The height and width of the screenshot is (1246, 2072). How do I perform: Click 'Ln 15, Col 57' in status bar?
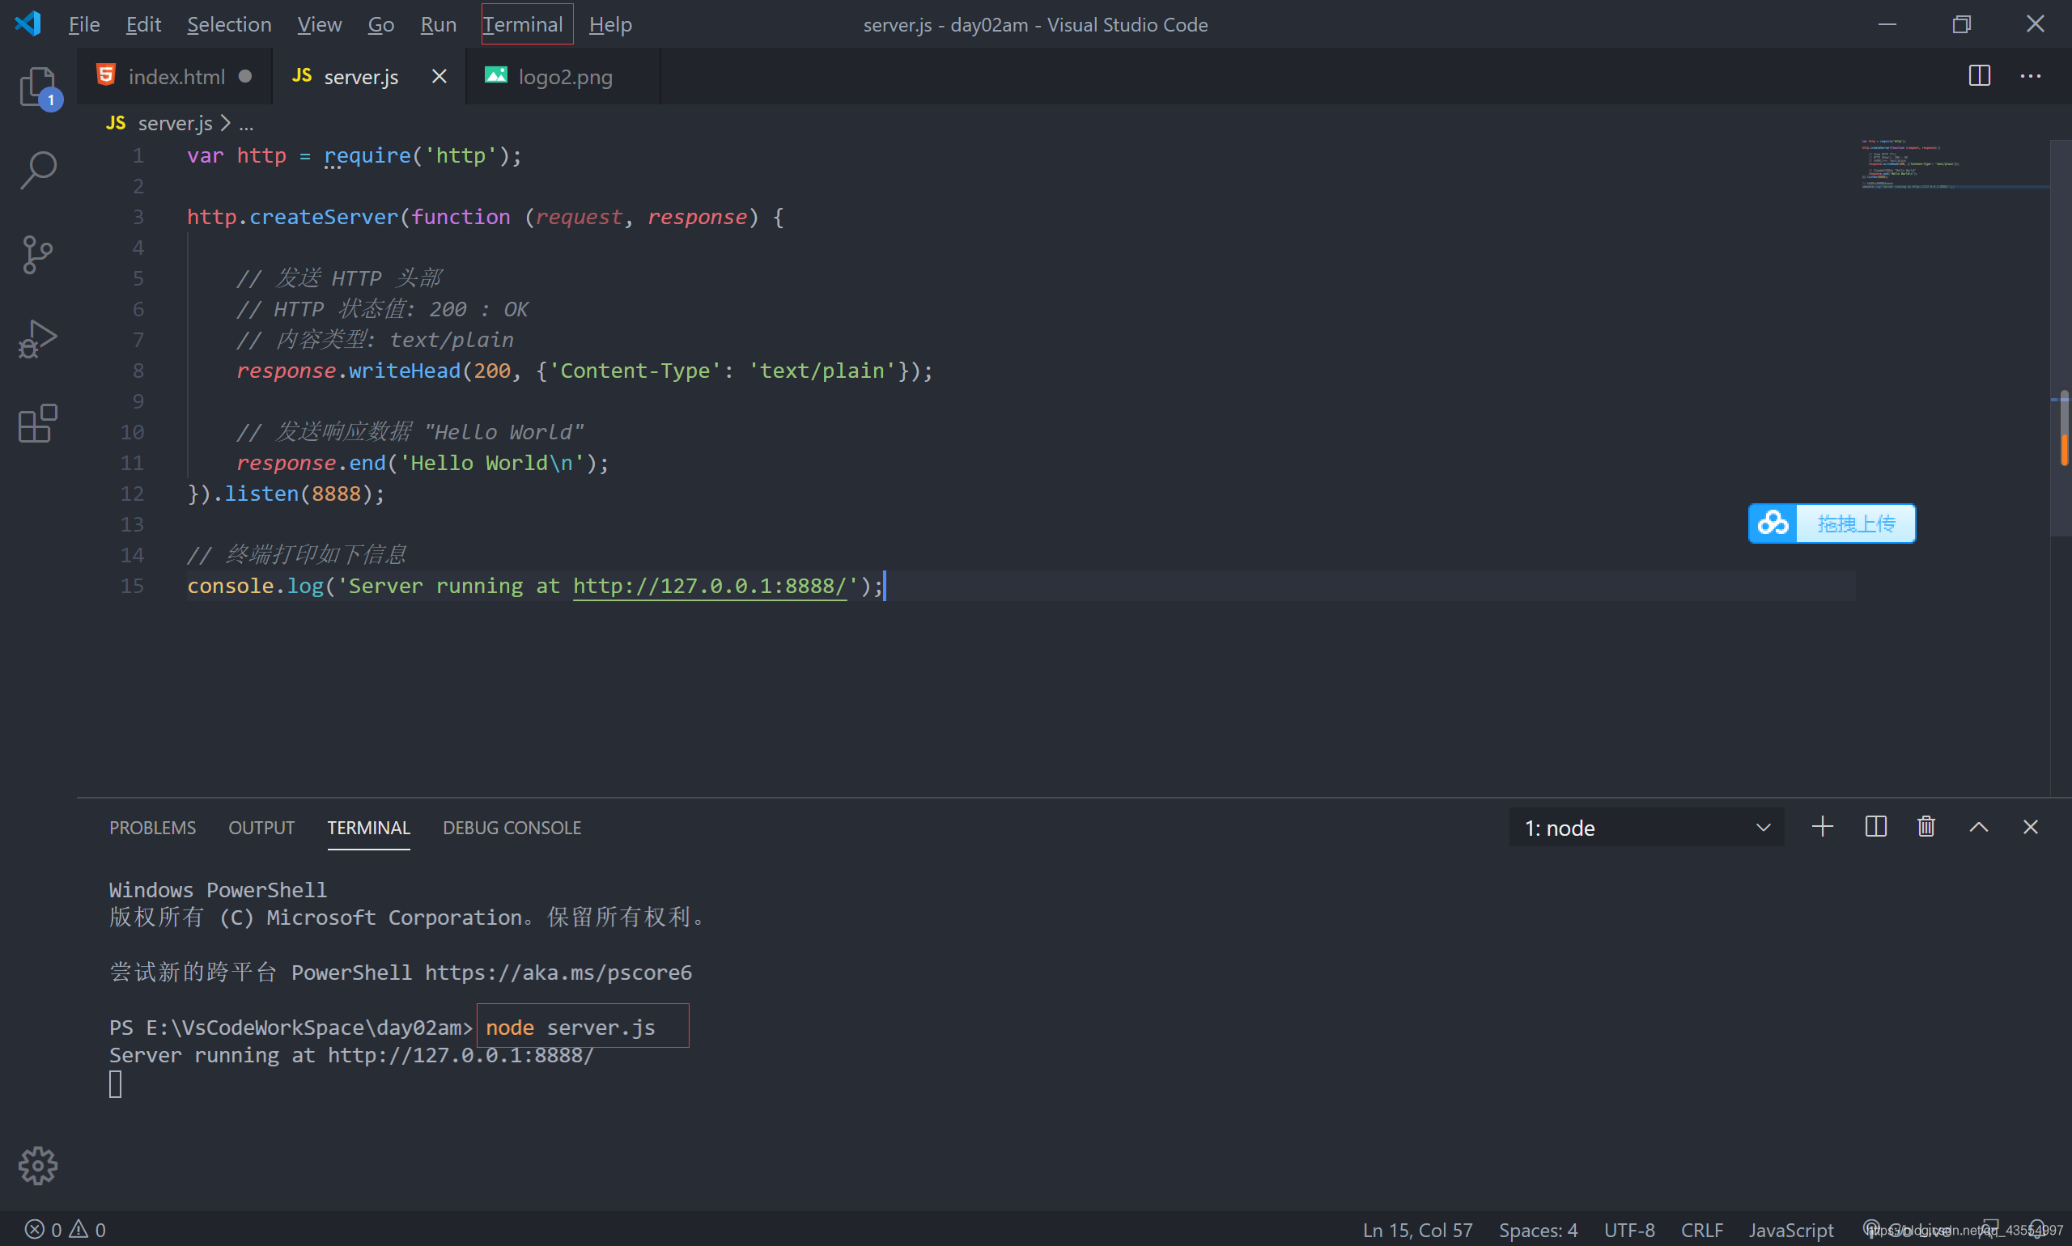click(1418, 1230)
